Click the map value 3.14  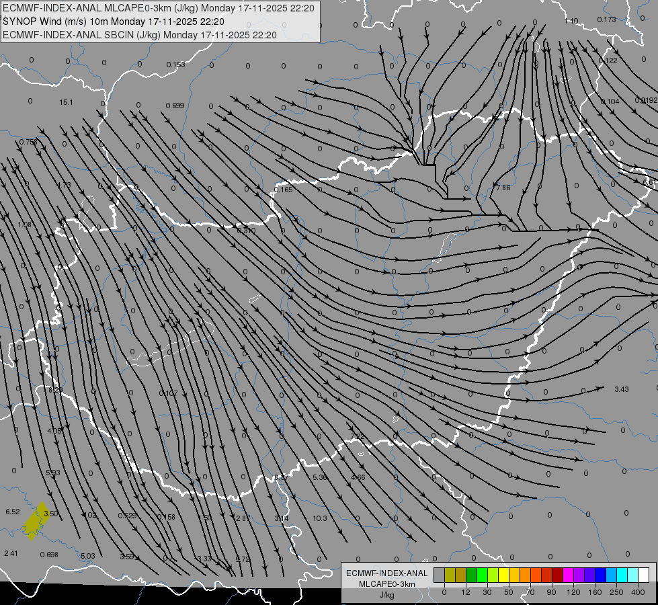(x=282, y=518)
